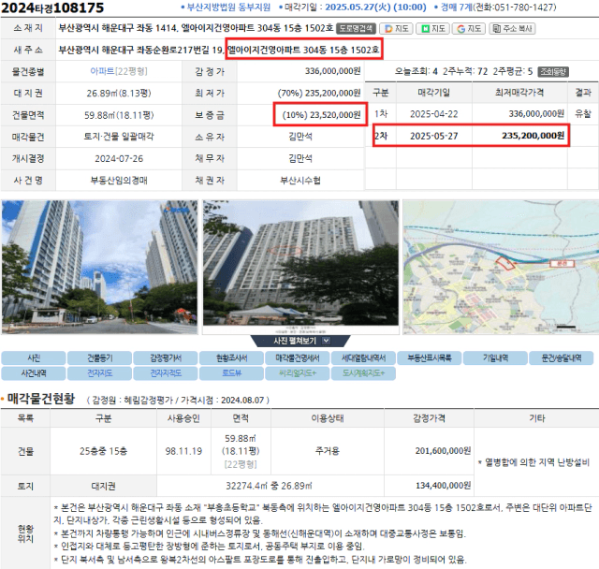The image size is (599, 569).
Task: Click the 유찰 result cell
Action: [583, 113]
